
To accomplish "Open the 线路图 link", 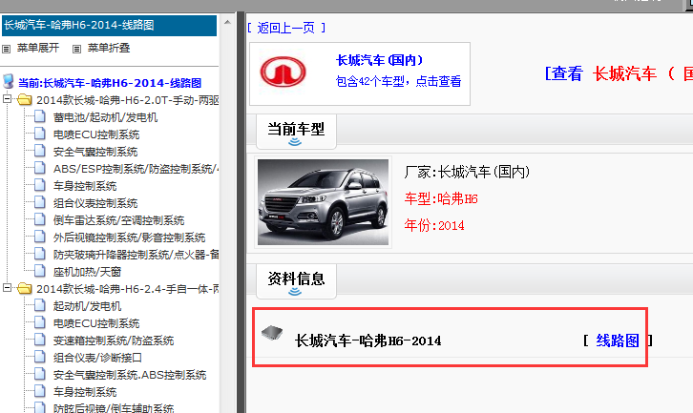I will [x=618, y=341].
